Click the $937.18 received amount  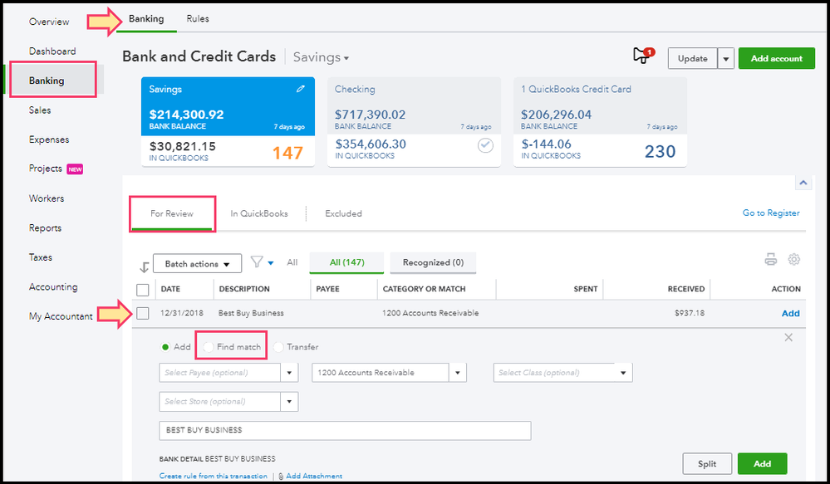click(x=690, y=313)
